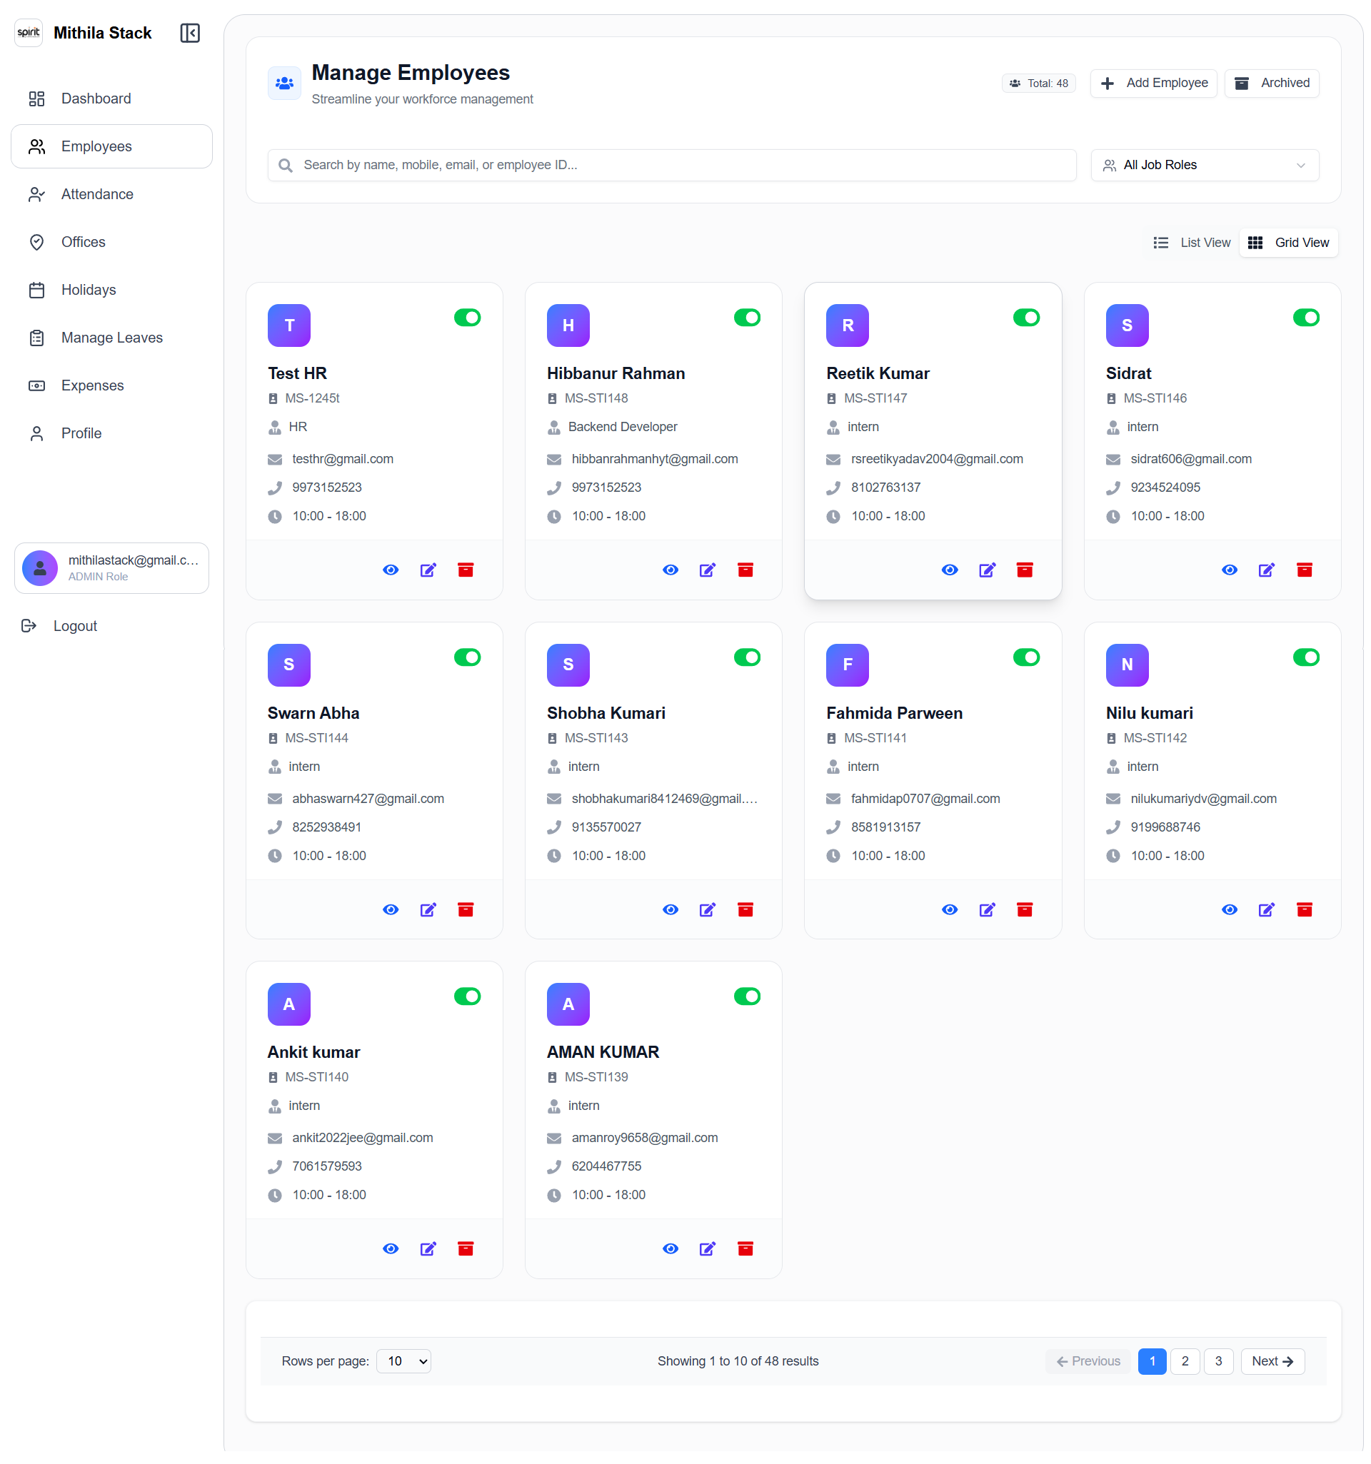The image size is (1371, 1464).
Task: Toggle Fahmida Parween's active status switch
Action: [1028, 657]
